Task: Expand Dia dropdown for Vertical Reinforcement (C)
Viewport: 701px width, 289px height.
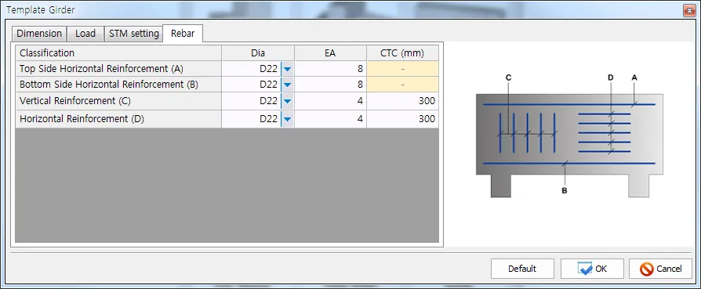Action: pyautogui.click(x=288, y=101)
